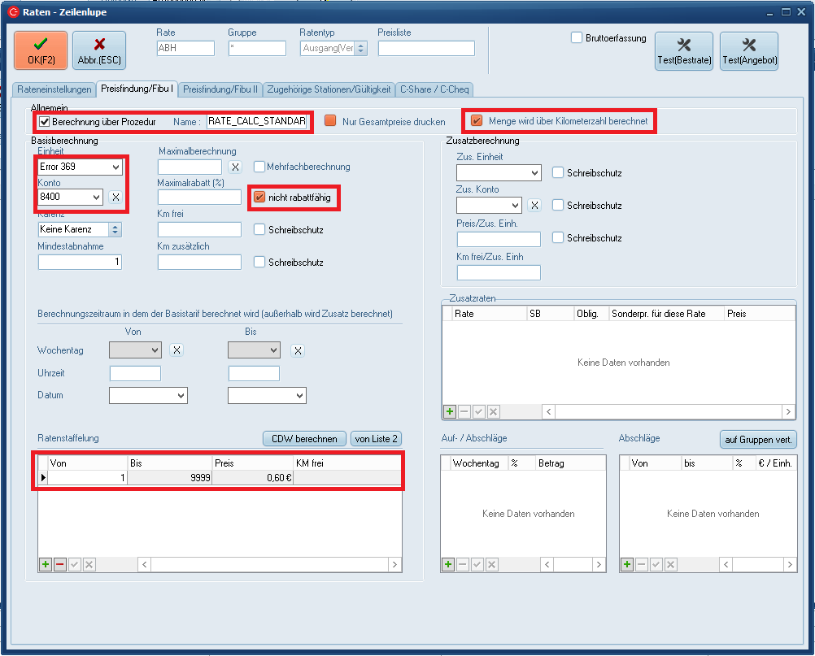The width and height of the screenshot is (815, 656).
Task: Open the C-Share / C-Cheq tab
Action: [434, 89]
